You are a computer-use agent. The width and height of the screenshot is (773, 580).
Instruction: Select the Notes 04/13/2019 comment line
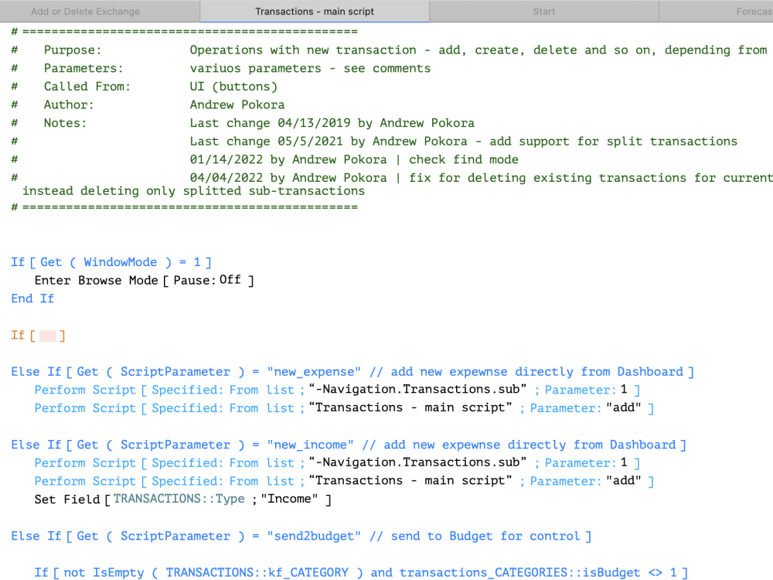click(x=243, y=123)
